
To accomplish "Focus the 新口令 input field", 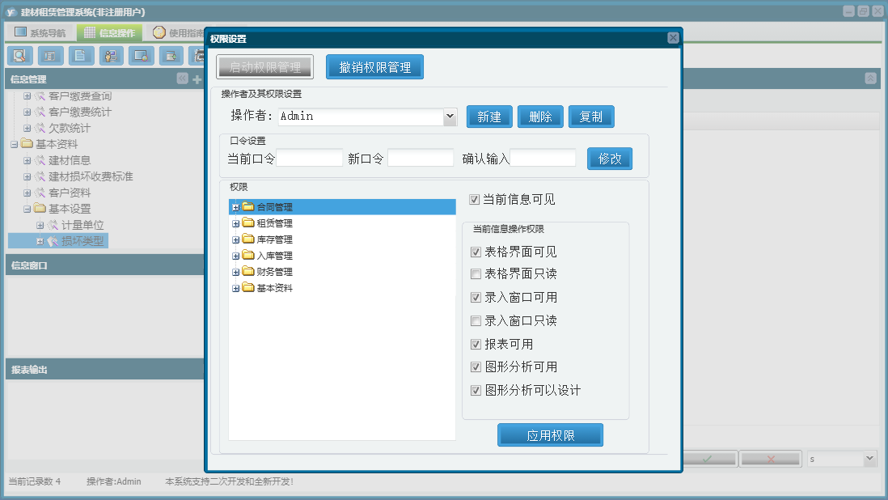I will 421,158.
